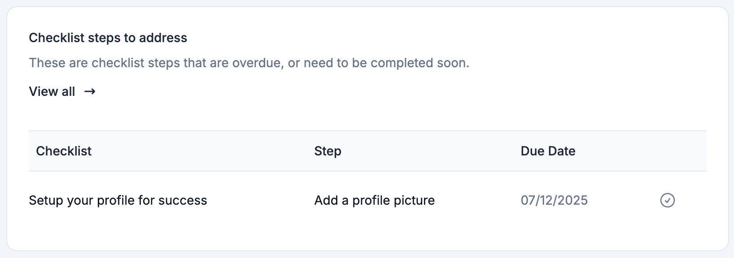Select the Setup your profile table row
The width and height of the screenshot is (734, 258).
tap(367, 200)
